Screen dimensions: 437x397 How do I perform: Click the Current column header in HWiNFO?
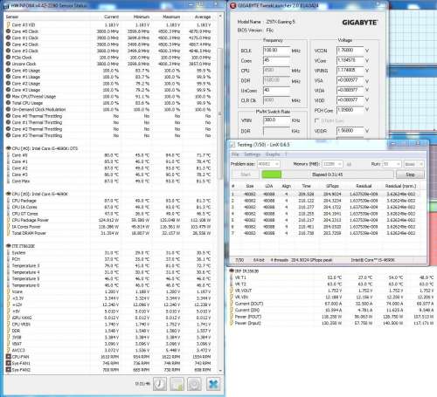(111, 17)
